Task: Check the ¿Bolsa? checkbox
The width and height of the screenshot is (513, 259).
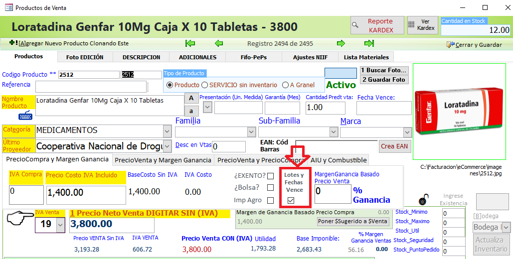Action: point(270,187)
